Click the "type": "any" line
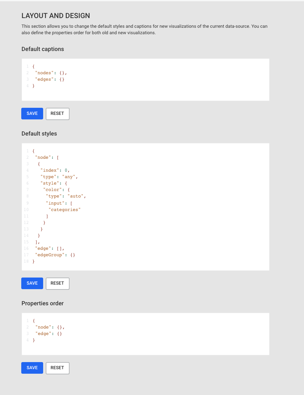Image resolution: width=304 pixels, height=395 pixels. [x=59, y=177]
